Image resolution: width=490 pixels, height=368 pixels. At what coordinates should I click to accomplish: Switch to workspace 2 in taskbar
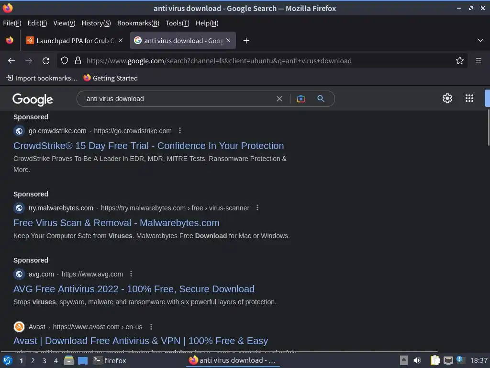[33, 361]
